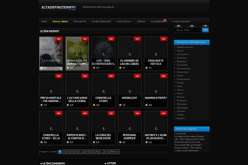Open the Presa Mortale - The Marine card
248x165 pixels.
pyautogui.click(x=51, y=91)
